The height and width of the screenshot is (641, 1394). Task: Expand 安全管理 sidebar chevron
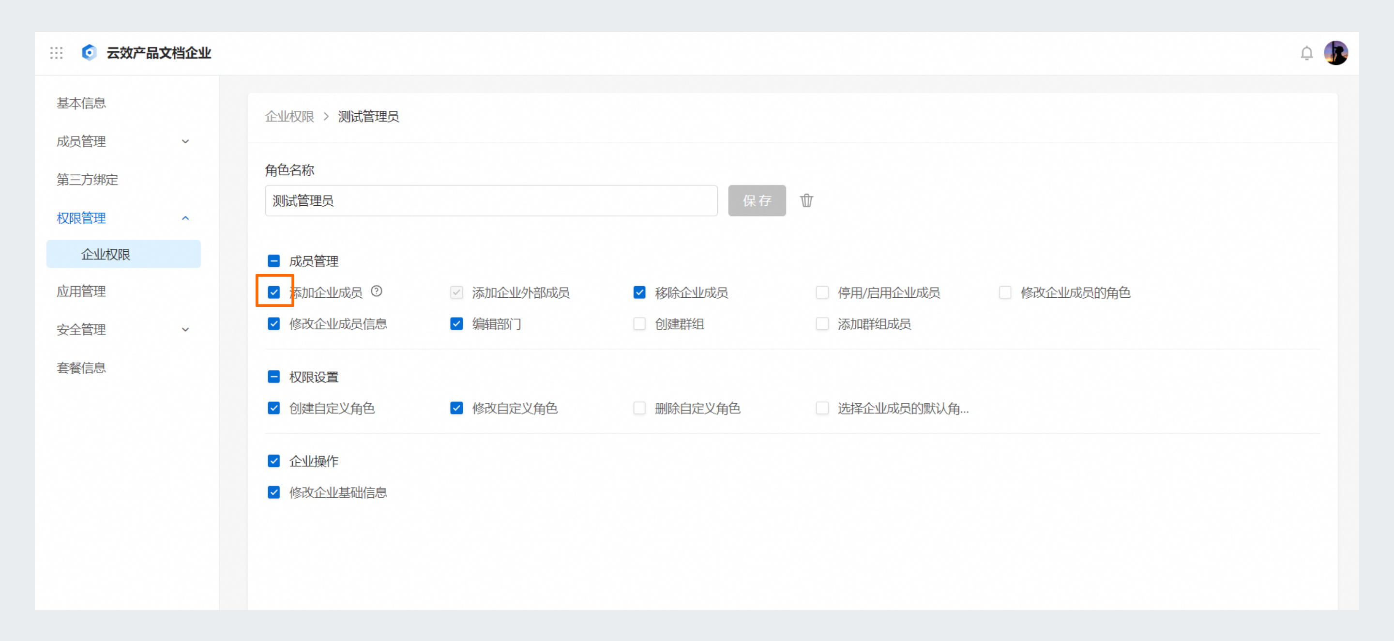[x=185, y=329]
